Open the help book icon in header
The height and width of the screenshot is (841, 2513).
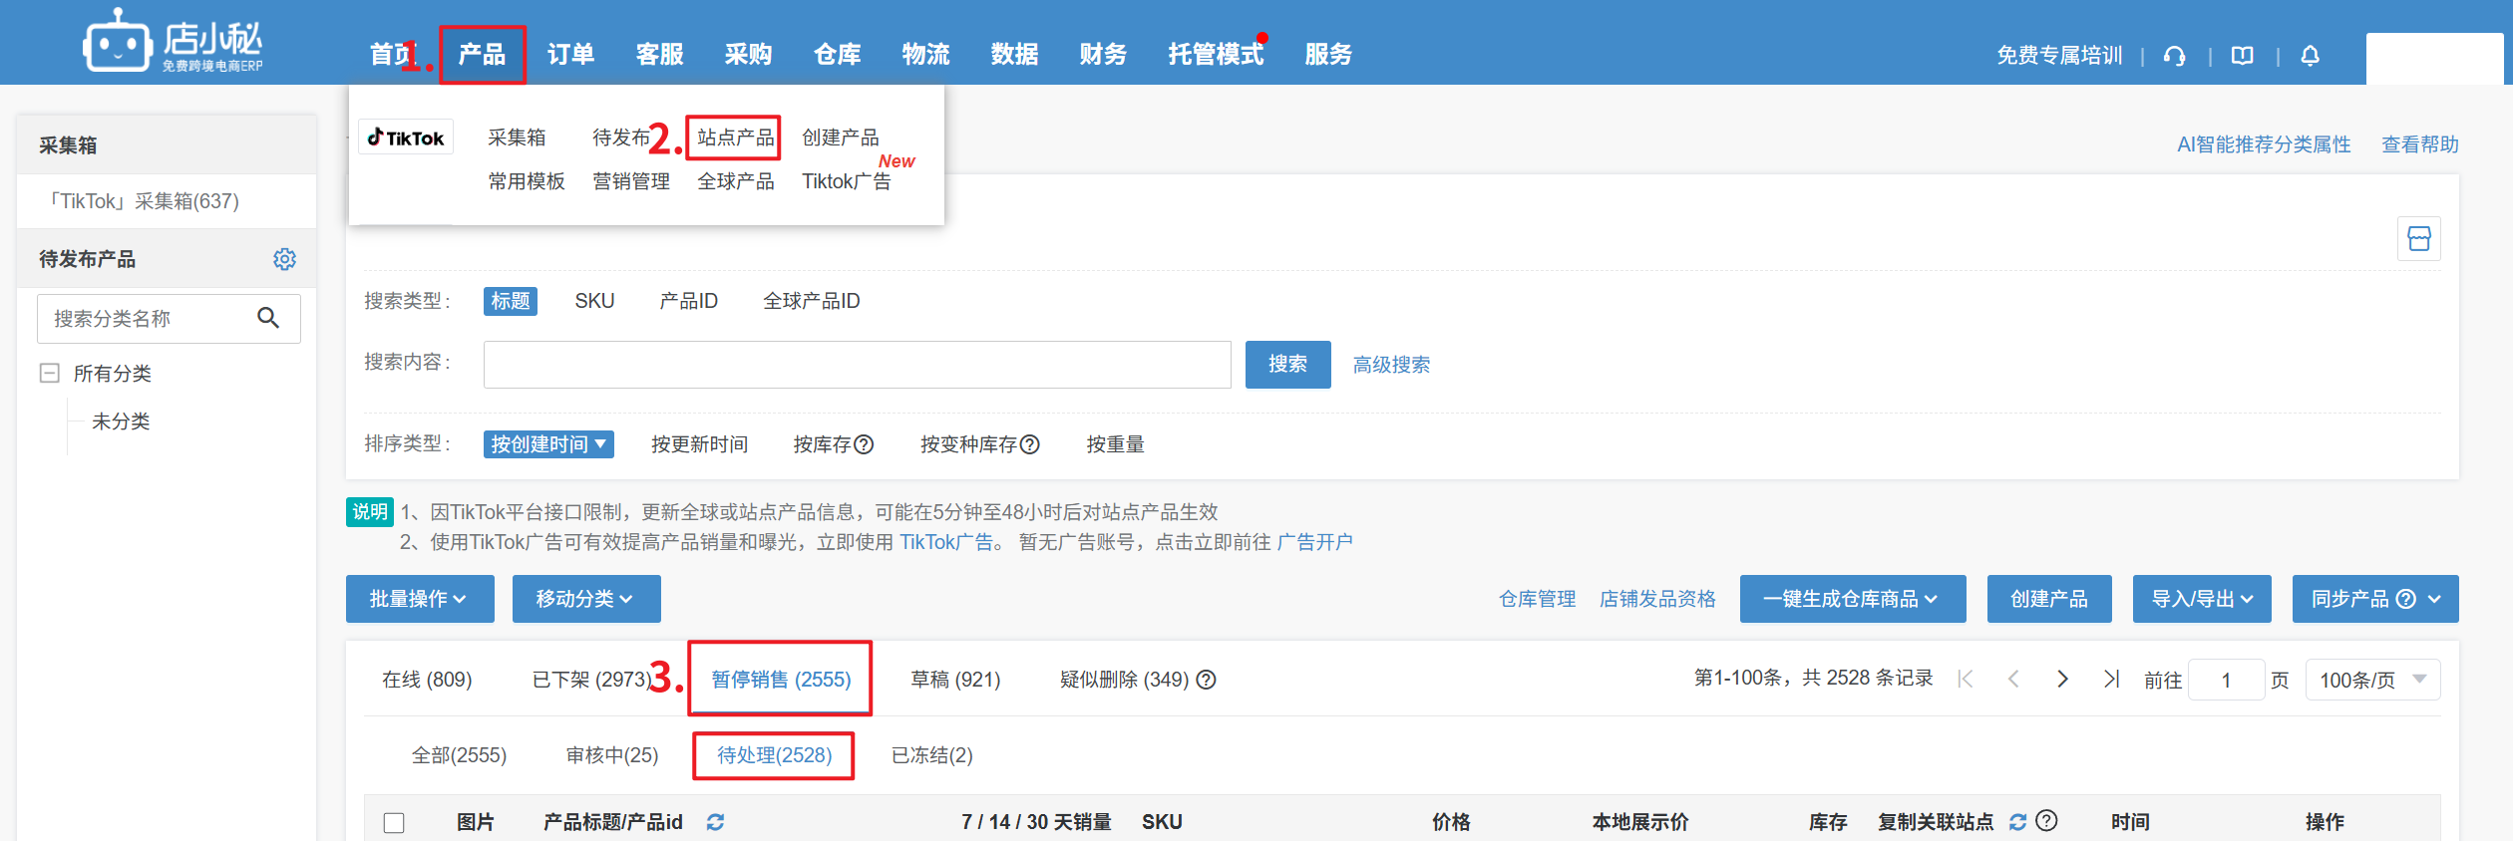pyautogui.click(x=2242, y=56)
